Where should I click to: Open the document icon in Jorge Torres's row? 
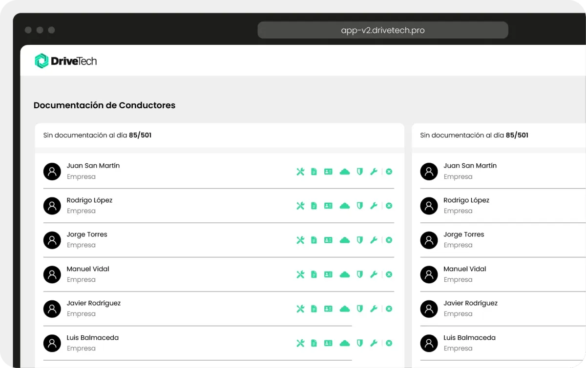(314, 240)
